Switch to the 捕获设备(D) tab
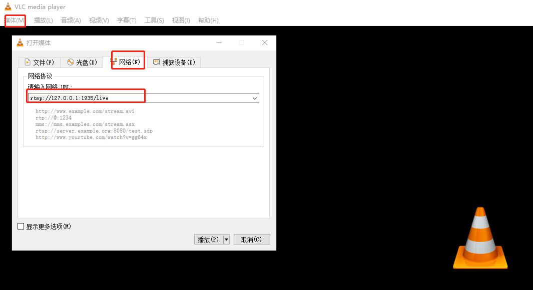 174,62
